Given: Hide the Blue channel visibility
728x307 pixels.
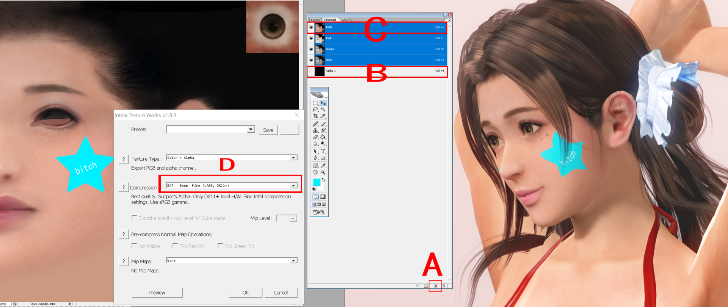Looking at the screenshot, I should 311,60.
